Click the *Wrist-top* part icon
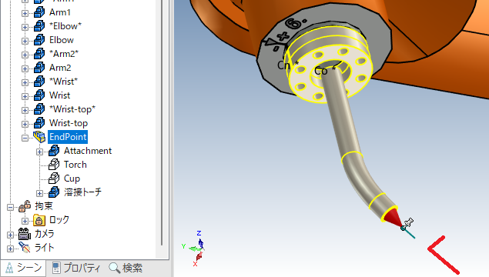Viewport: 489px width, 277px height. click(39, 109)
